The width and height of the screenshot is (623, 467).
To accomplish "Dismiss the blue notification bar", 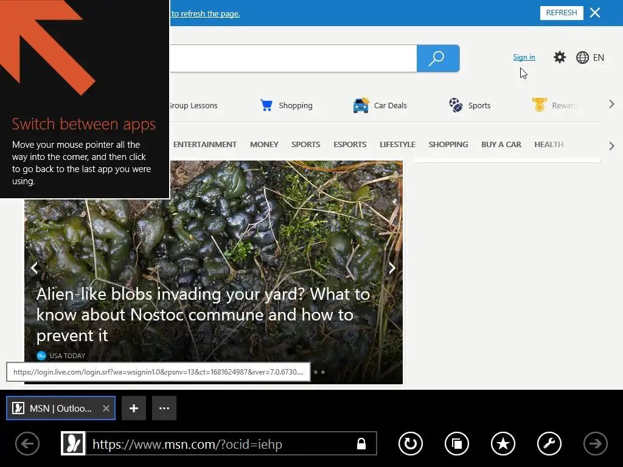I will 595,13.
